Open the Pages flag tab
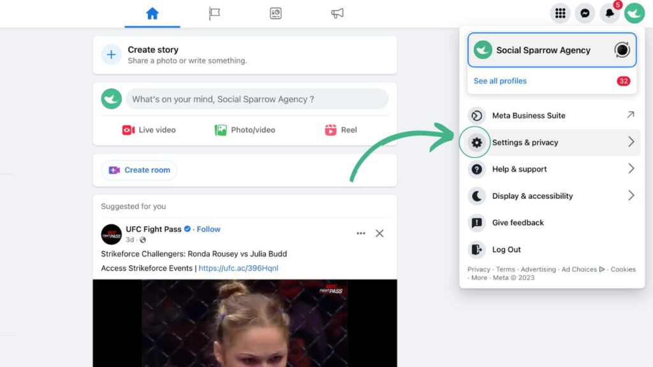 pos(214,14)
